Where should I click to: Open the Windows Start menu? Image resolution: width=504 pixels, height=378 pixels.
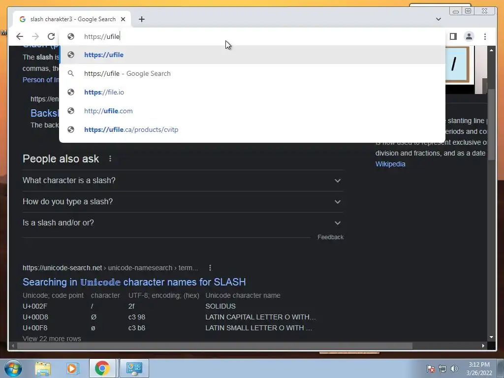point(13,368)
